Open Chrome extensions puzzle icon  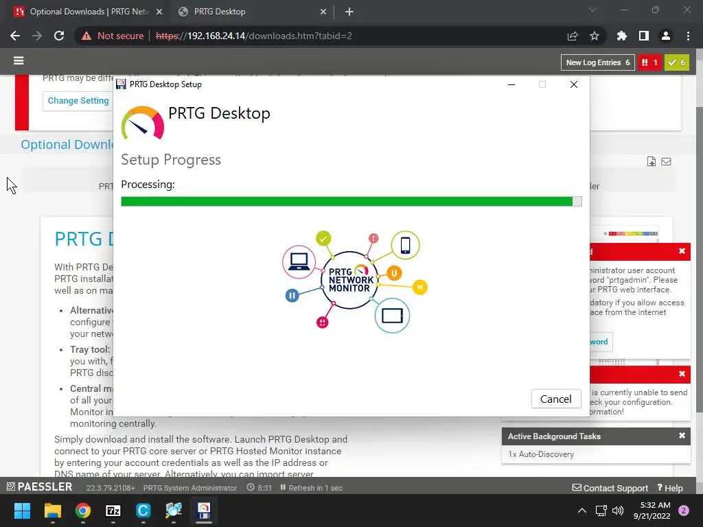(622, 36)
